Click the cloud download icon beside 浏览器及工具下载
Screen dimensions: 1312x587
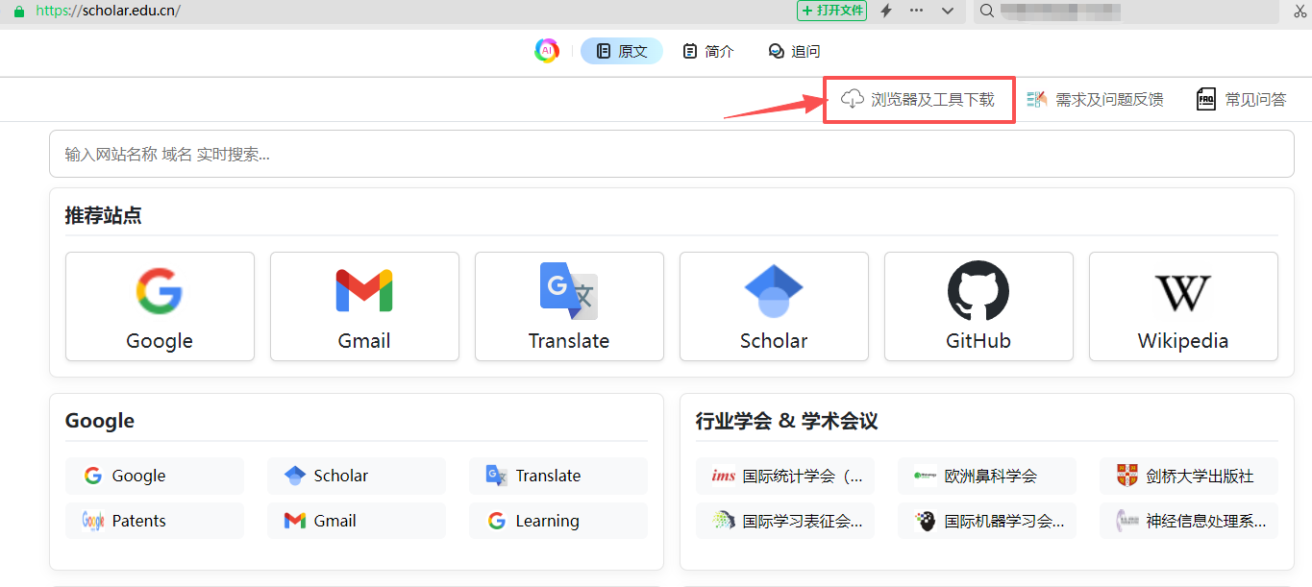pos(853,99)
